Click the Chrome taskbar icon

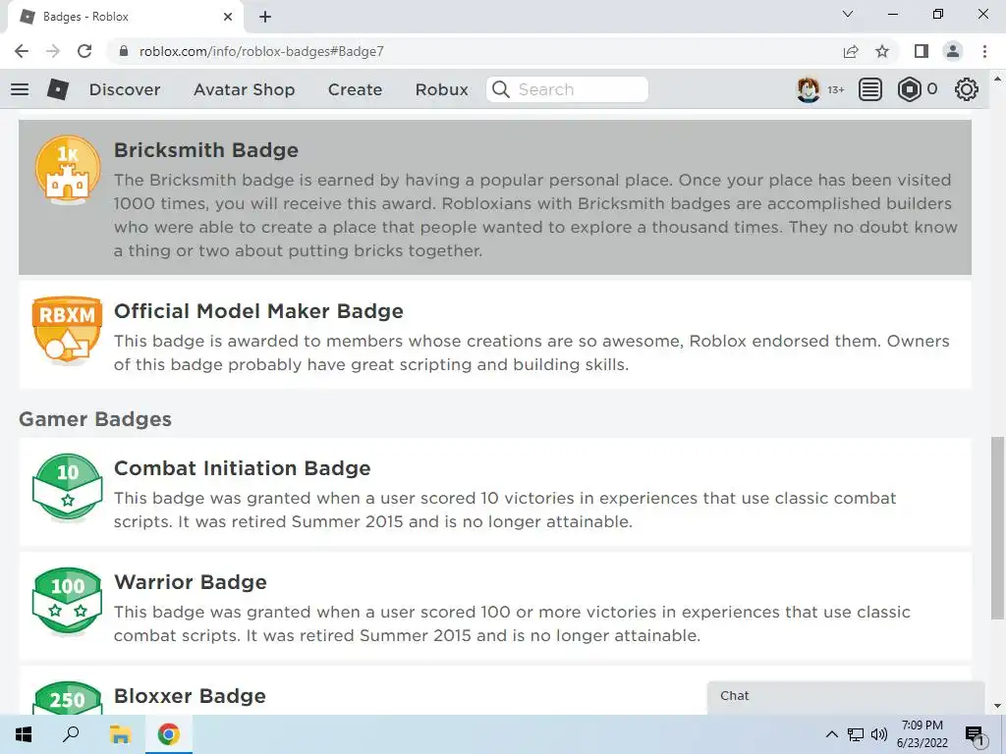click(168, 734)
